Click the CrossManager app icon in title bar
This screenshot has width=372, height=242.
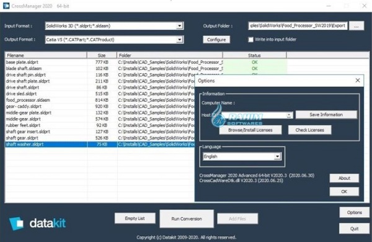(6, 6)
